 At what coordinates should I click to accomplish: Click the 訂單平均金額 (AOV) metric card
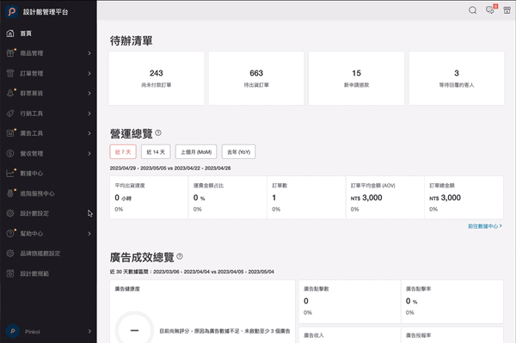tap(385, 198)
